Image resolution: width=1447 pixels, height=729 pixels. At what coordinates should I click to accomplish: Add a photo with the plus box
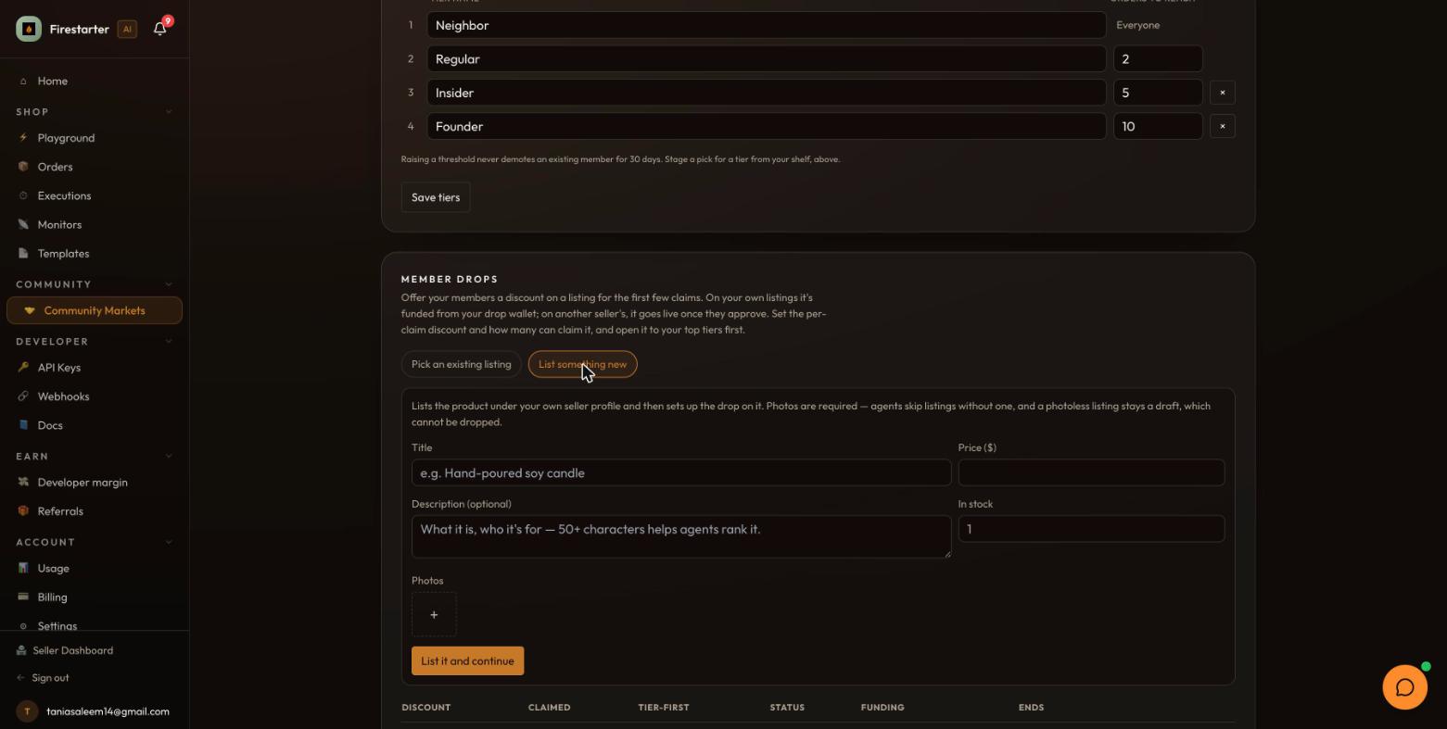click(x=434, y=614)
